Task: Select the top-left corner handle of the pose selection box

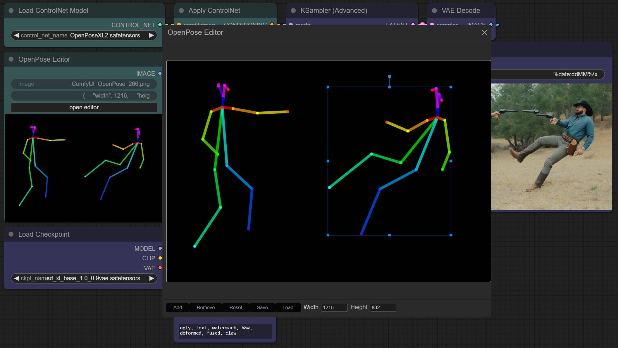Action: (x=328, y=87)
